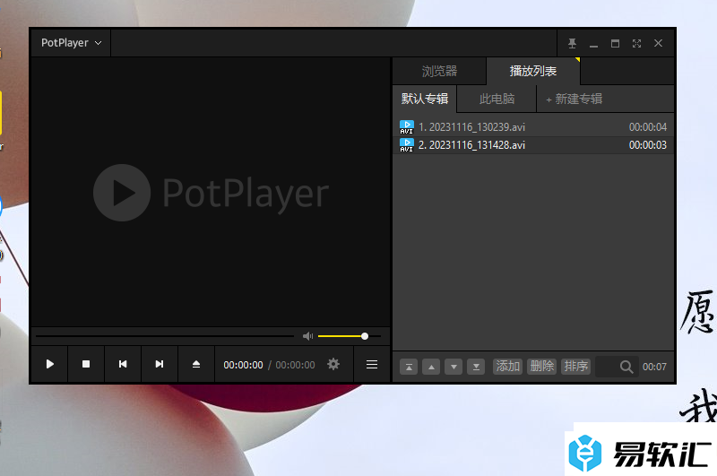Click the playlist search magnifier icon

coord(626,367)
